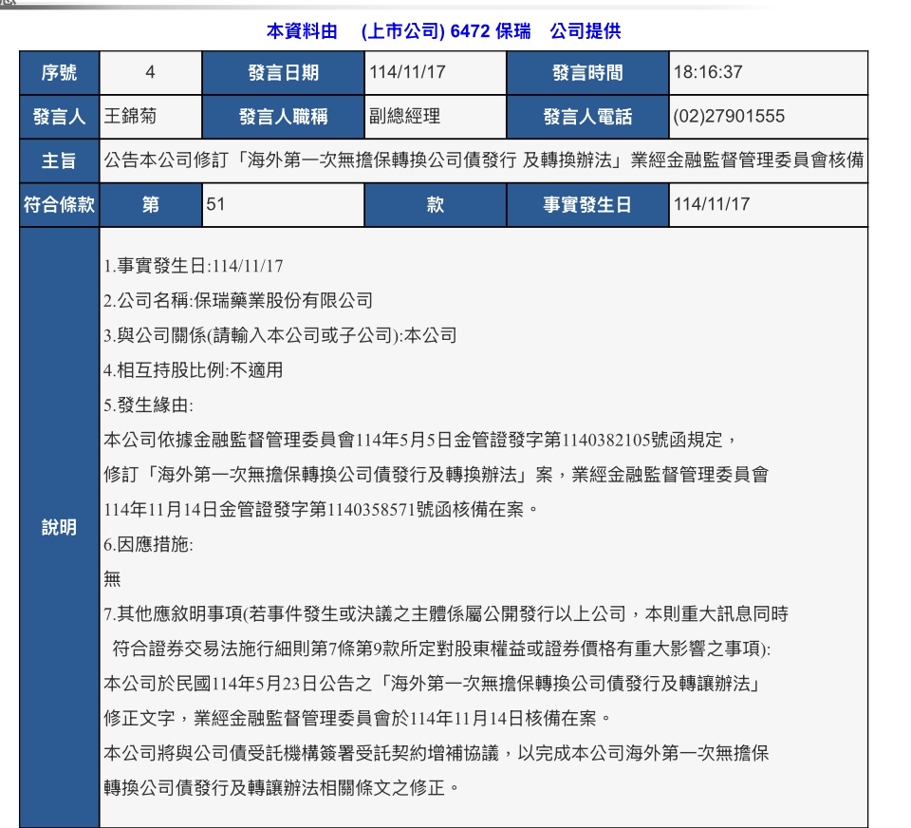Select the announcement date '114/11/17' beside 發言日期
911x828 pixels.
tap(408, 72)
